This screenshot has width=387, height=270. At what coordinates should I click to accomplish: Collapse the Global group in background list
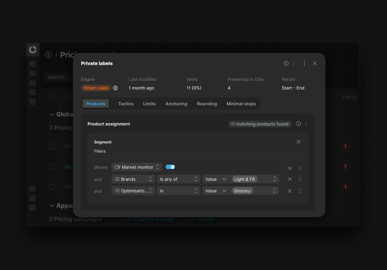[51, 114]
